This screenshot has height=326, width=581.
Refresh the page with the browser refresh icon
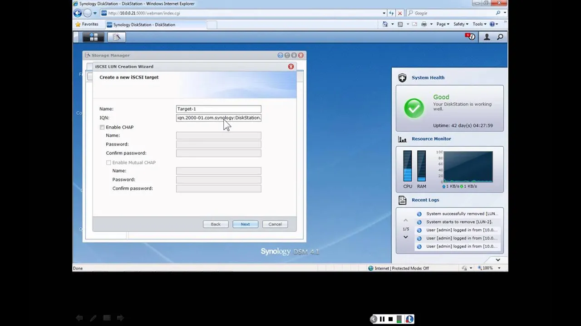pyautogui.click(x=391, y=13)
